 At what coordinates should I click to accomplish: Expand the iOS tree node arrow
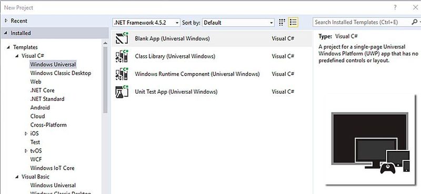click(26, 134)
